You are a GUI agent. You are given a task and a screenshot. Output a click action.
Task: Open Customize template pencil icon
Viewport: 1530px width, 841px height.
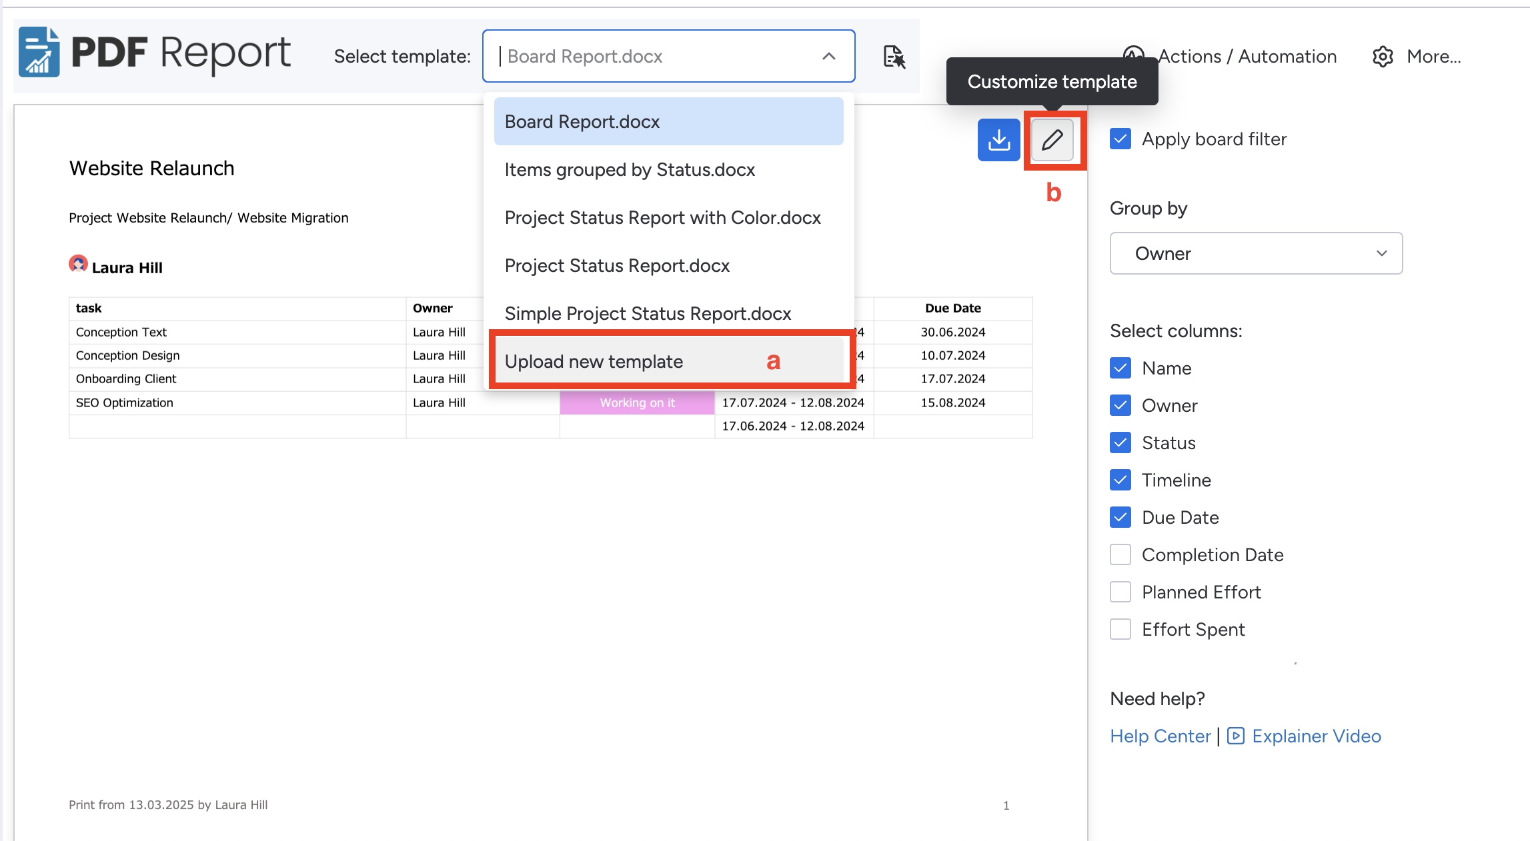(x=1052, y=140)
